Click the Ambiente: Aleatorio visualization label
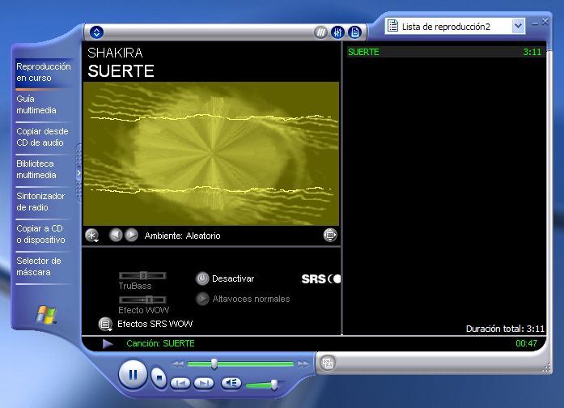Image resolution: width=564 pixels, height=408 pixels. tap(182, 236)
